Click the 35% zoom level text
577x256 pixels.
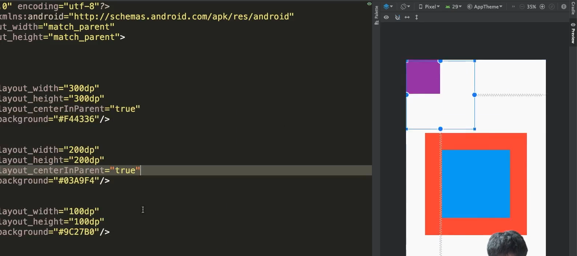532,7
